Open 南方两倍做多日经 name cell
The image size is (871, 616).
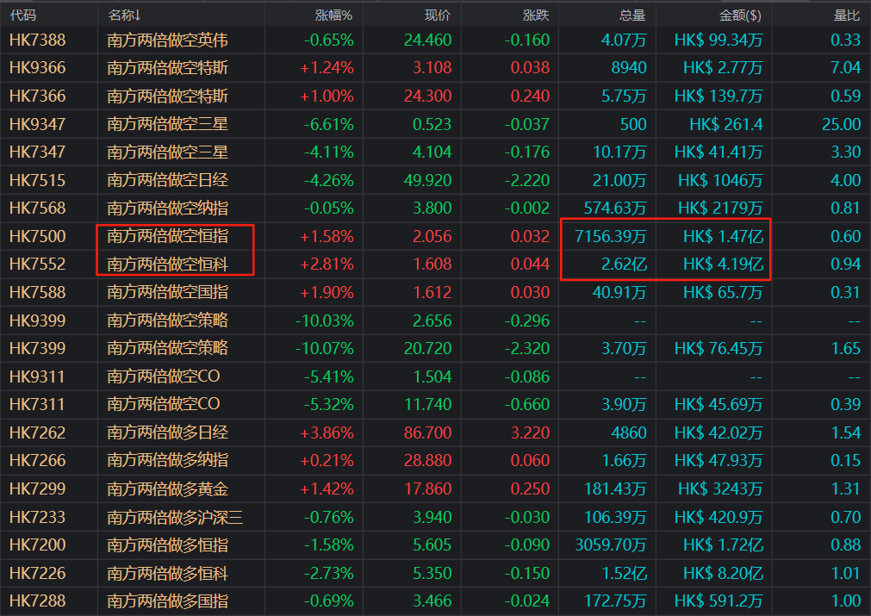click(167, 432)
